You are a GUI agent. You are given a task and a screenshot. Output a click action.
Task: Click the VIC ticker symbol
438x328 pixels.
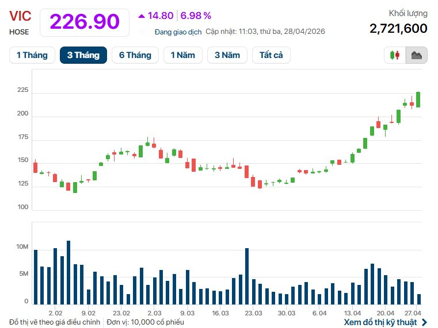click(20, 16)
